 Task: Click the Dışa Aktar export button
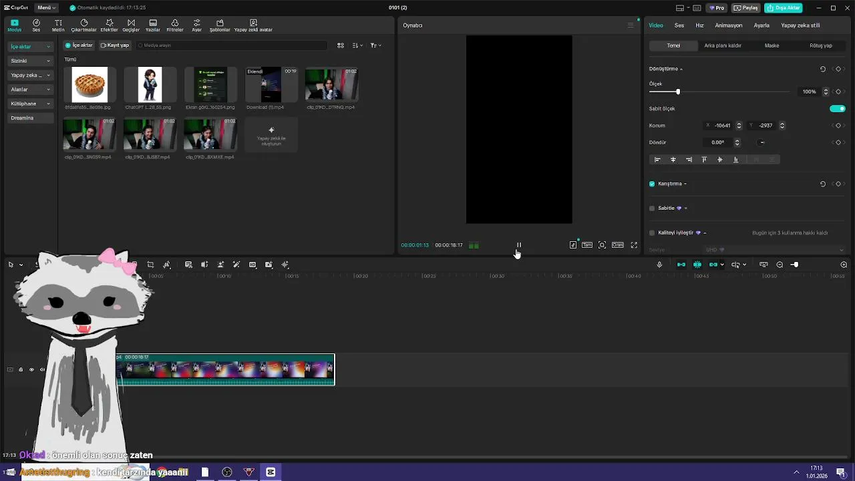pos(784,8)
